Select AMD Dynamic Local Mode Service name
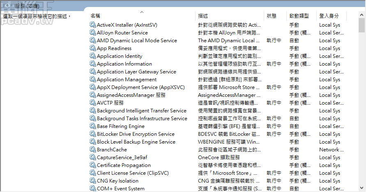 (137, 41)
